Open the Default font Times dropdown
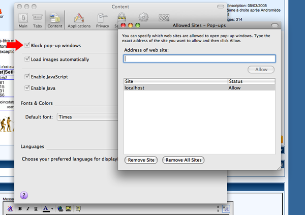The image size is (305, 215). 86,117
